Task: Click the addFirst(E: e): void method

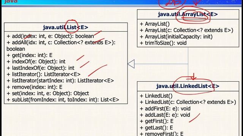Action: (x=165, y=108)
